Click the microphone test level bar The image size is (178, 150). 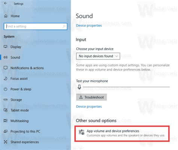[x=126, y=87]
